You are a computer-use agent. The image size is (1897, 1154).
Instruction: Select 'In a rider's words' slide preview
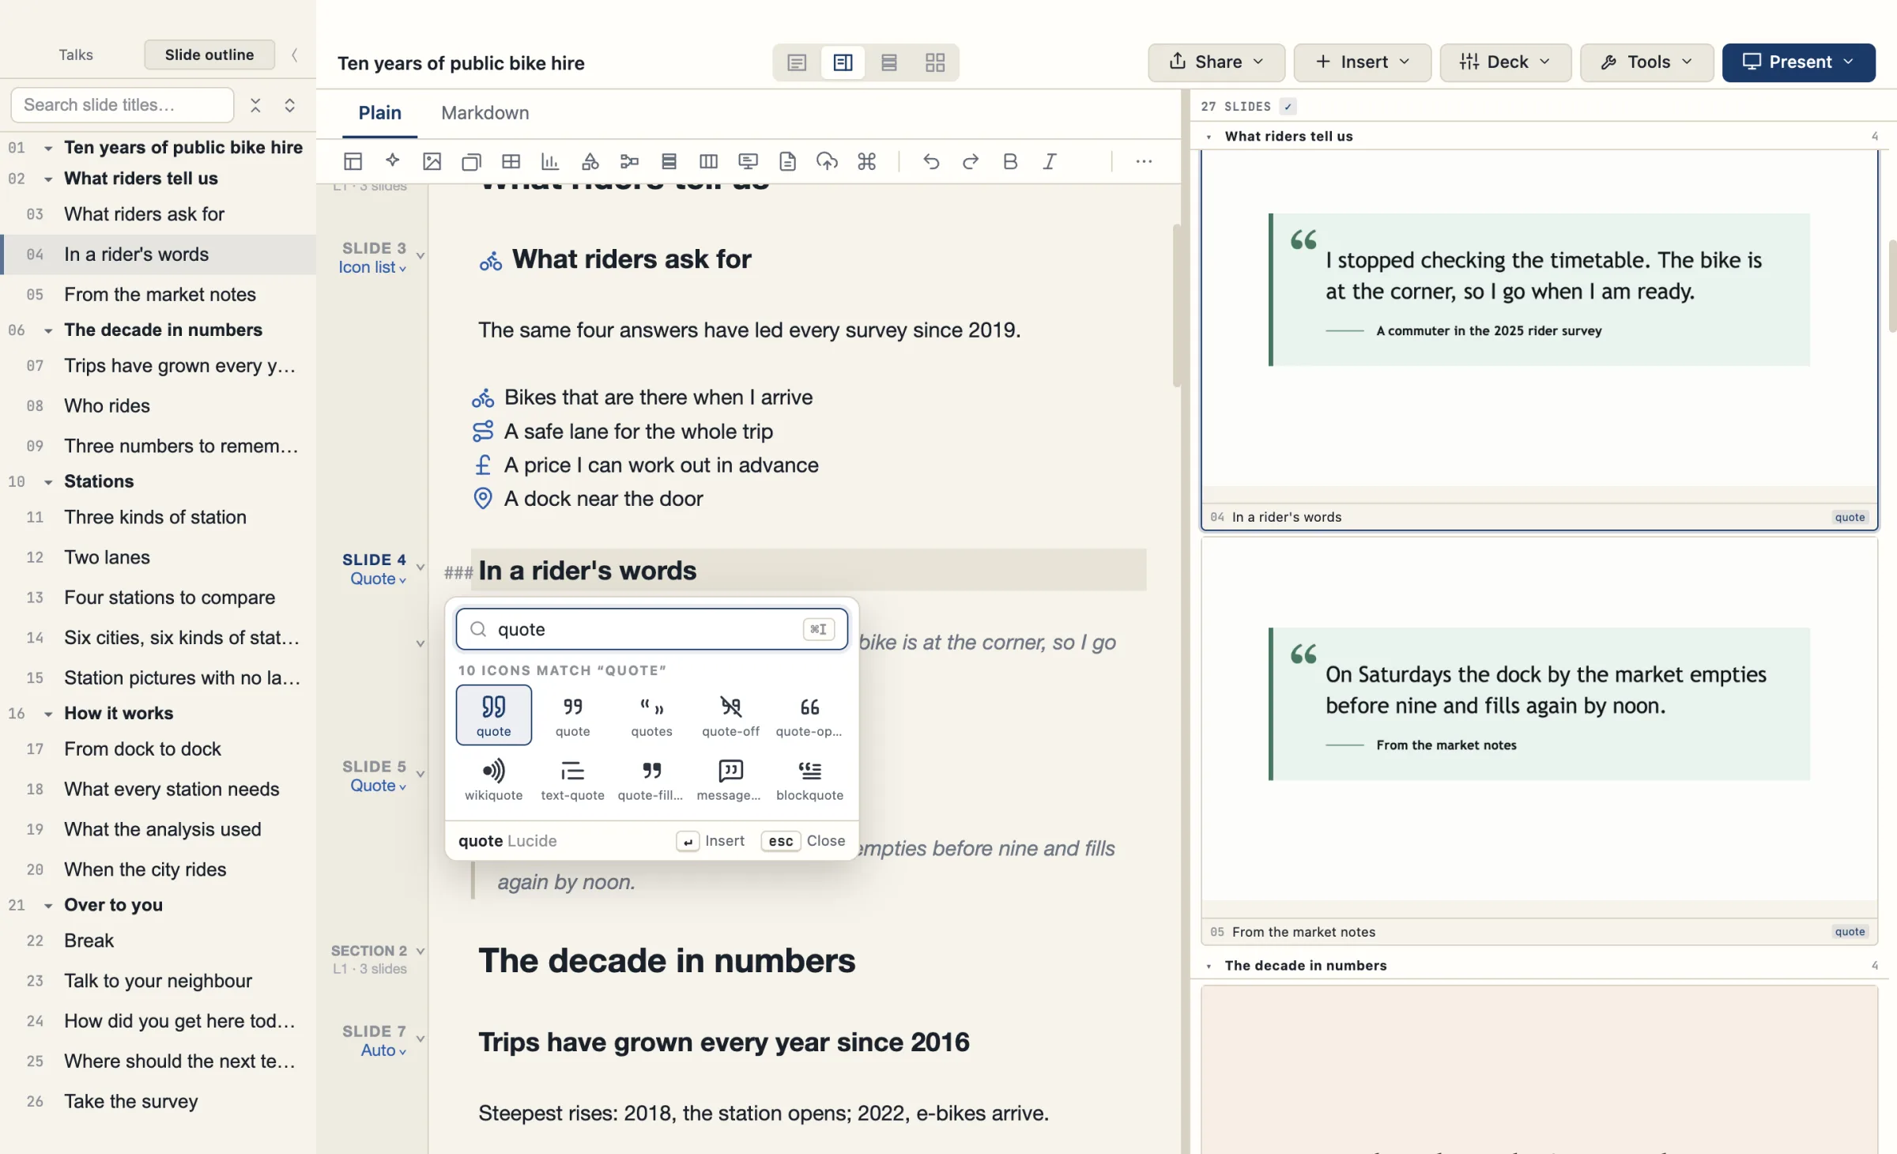pyautogui.click(x=1539, y=340)
